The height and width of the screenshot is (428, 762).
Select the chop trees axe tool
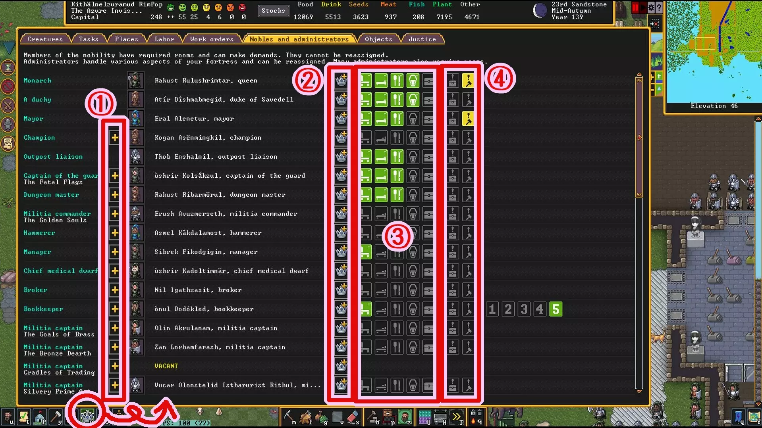pos(305,416)
